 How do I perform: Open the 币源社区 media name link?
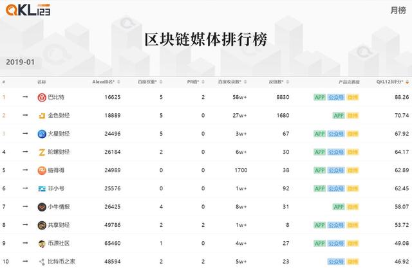pos(59,243)
